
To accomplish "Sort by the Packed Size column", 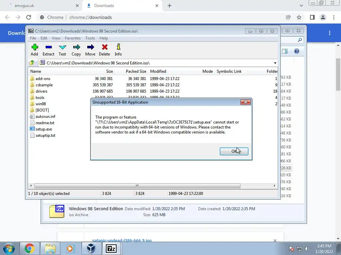I will pos(131,71).
